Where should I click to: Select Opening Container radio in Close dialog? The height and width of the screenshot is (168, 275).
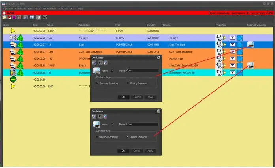click(97, 137)
